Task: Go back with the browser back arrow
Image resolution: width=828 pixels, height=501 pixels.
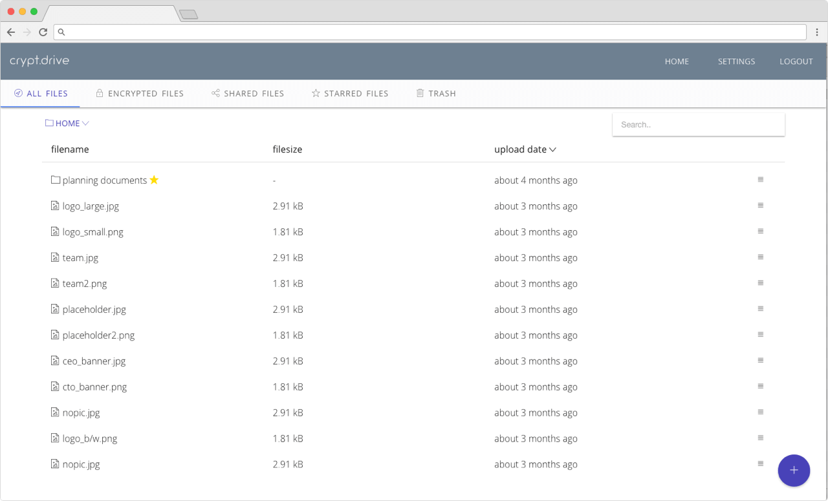Action: click(11, 32)
